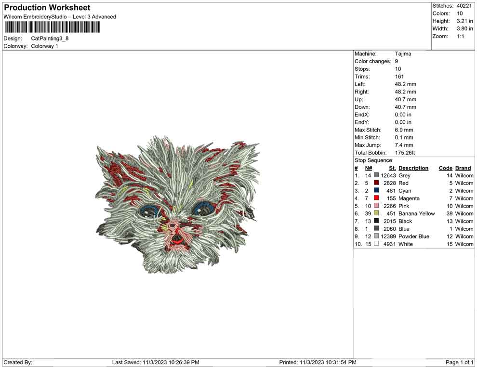The height and width of the screenshot is (367, 477).
Task: Click the White thread color swatch
Action: coord(376,244)
